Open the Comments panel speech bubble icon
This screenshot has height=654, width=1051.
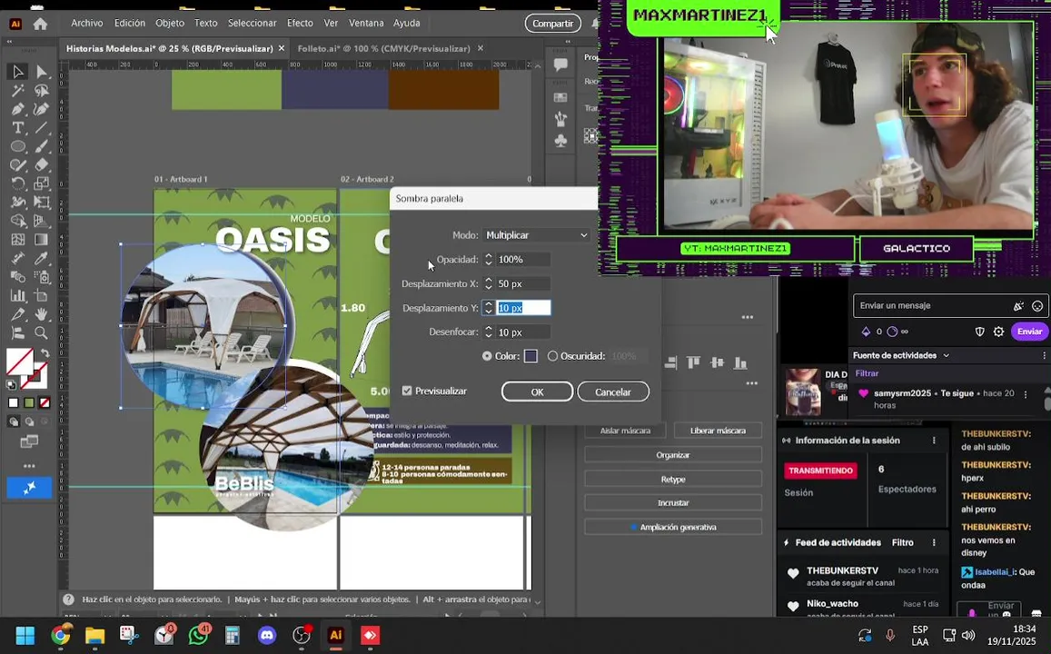coord(561,64)
